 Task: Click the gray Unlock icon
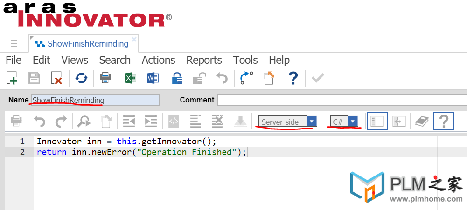200,79
